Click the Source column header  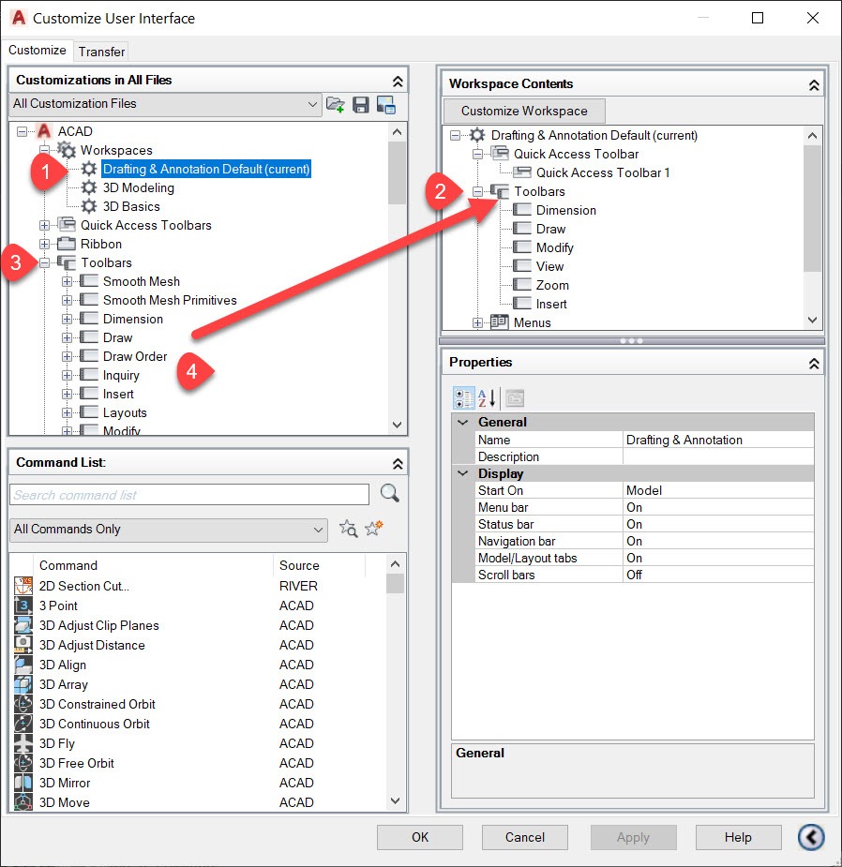point(319,565)
